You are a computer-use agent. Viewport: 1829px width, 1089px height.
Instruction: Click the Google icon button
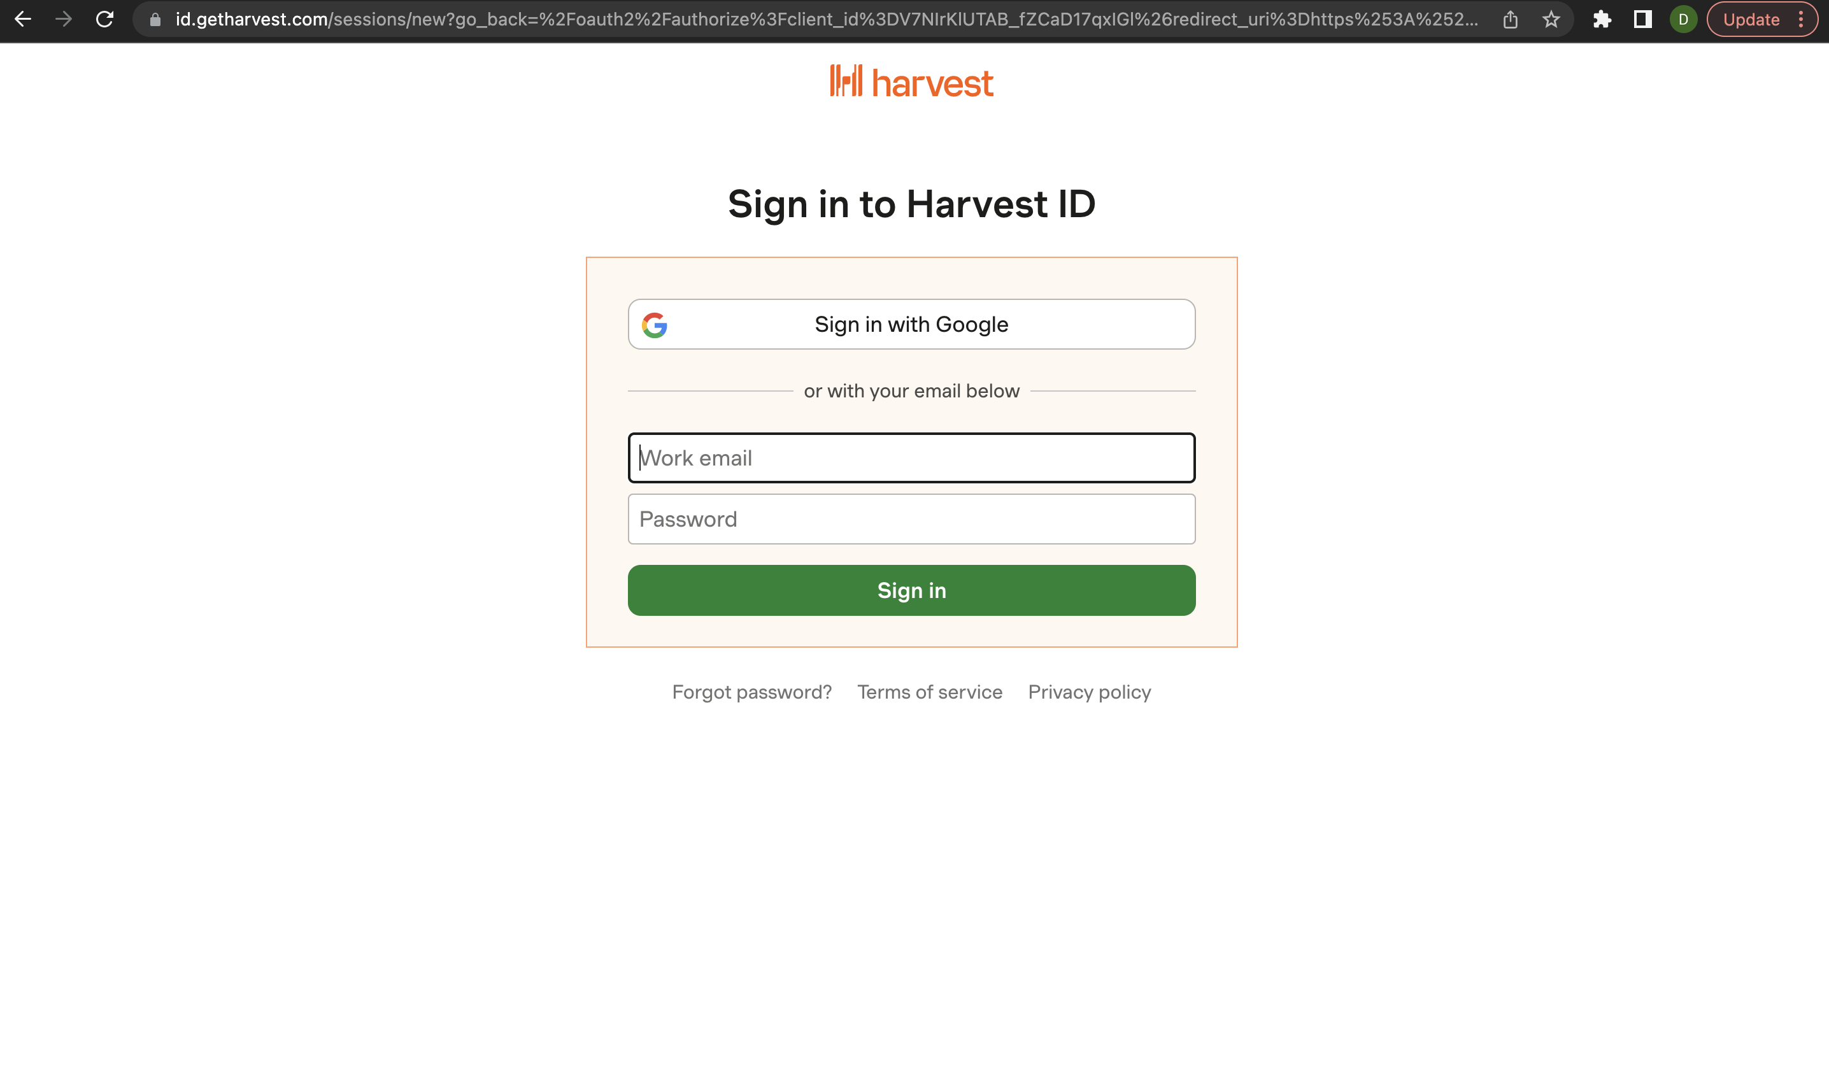click(x=653, y=324)
